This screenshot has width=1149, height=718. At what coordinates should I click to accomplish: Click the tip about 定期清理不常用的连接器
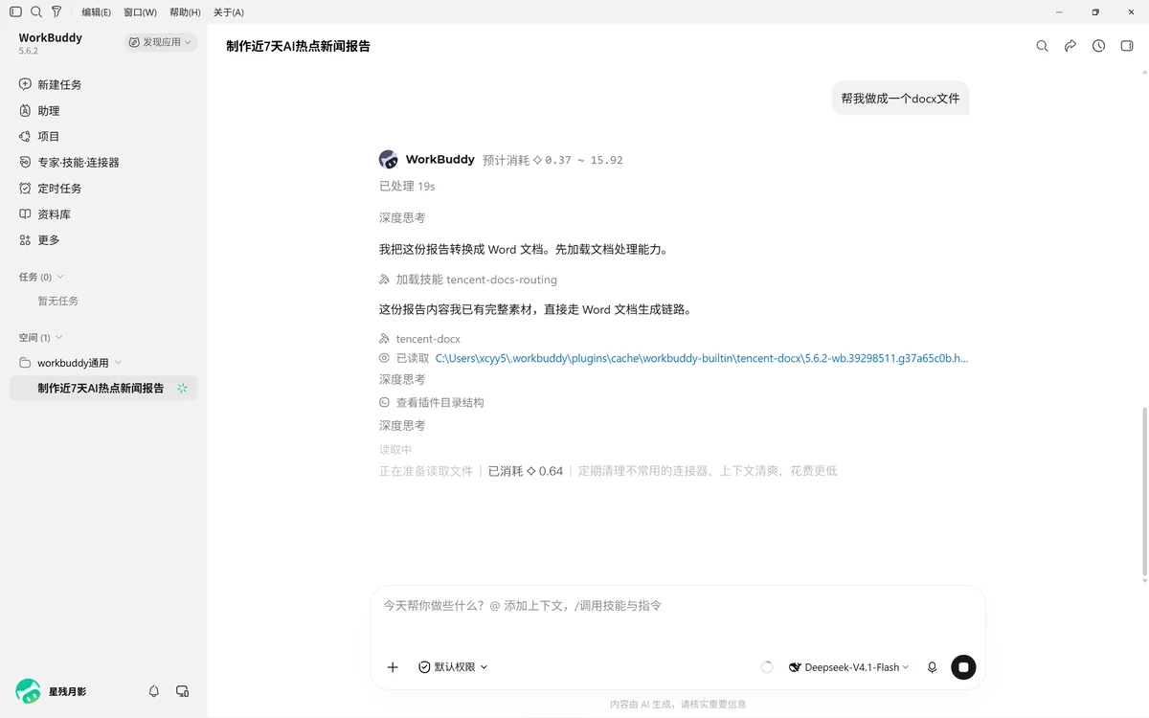[x=708, y=471]
